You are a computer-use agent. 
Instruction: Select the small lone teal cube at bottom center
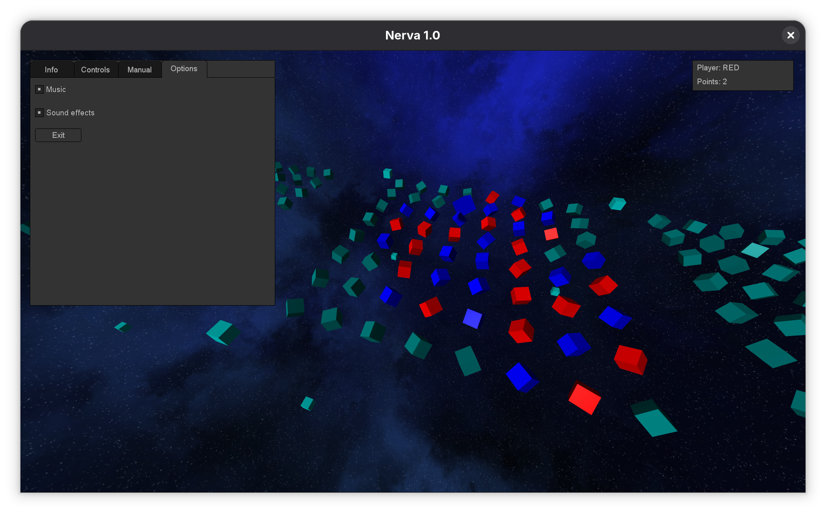point(308,403)
